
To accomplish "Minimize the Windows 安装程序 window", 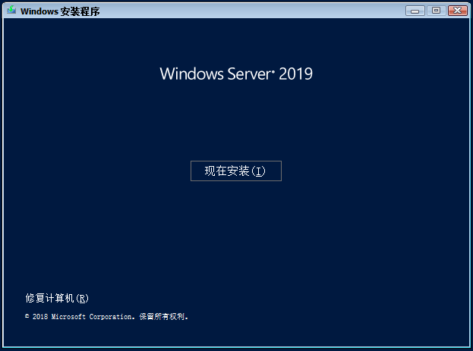I will coord(415,11).
